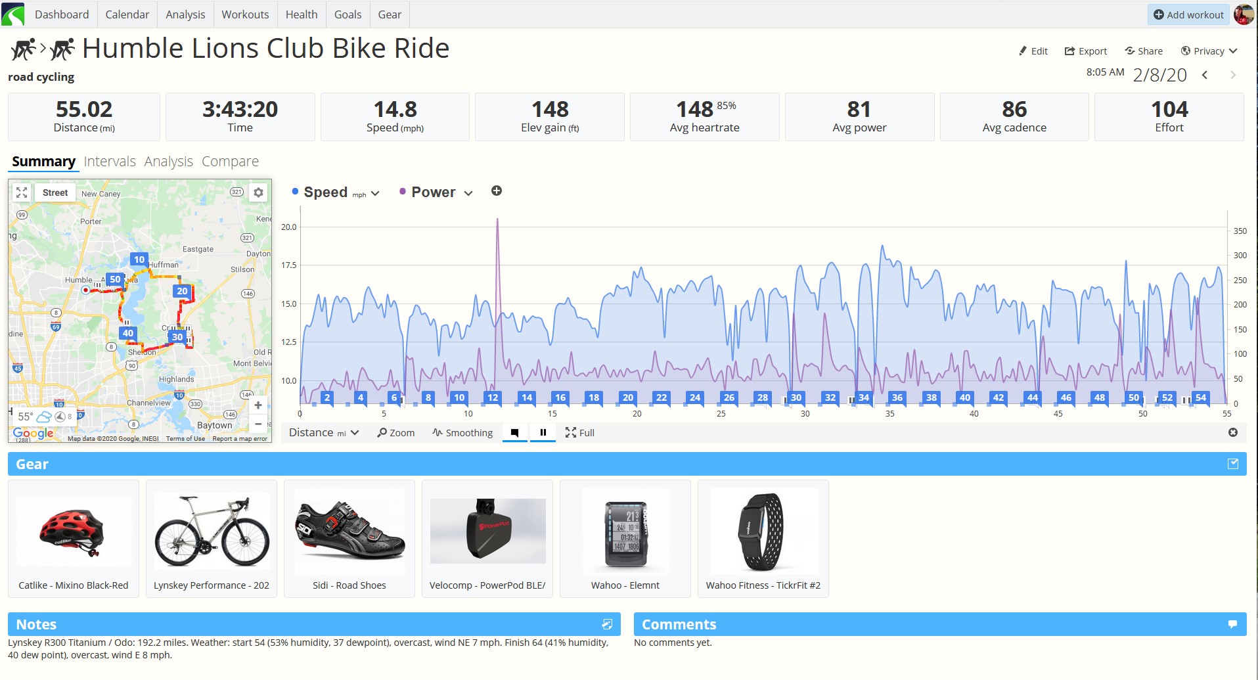
Task: Edit notes using the Notes header icon
Action: coord(607,624)
